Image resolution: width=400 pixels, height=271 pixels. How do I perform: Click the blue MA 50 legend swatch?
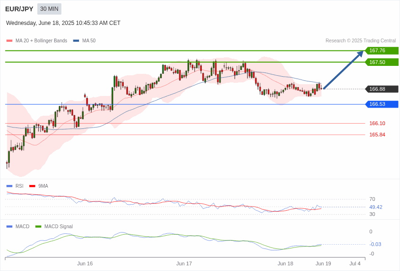pos(76,41)
